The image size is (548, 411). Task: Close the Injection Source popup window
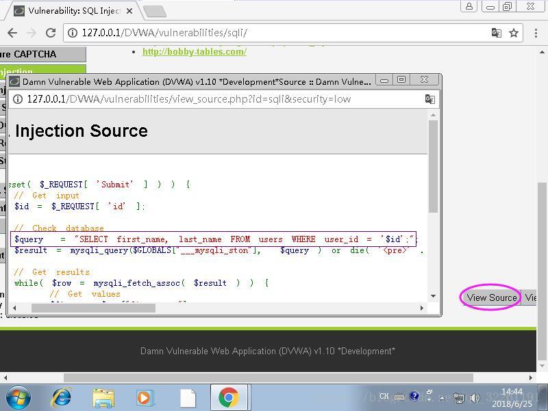point(424,80)
